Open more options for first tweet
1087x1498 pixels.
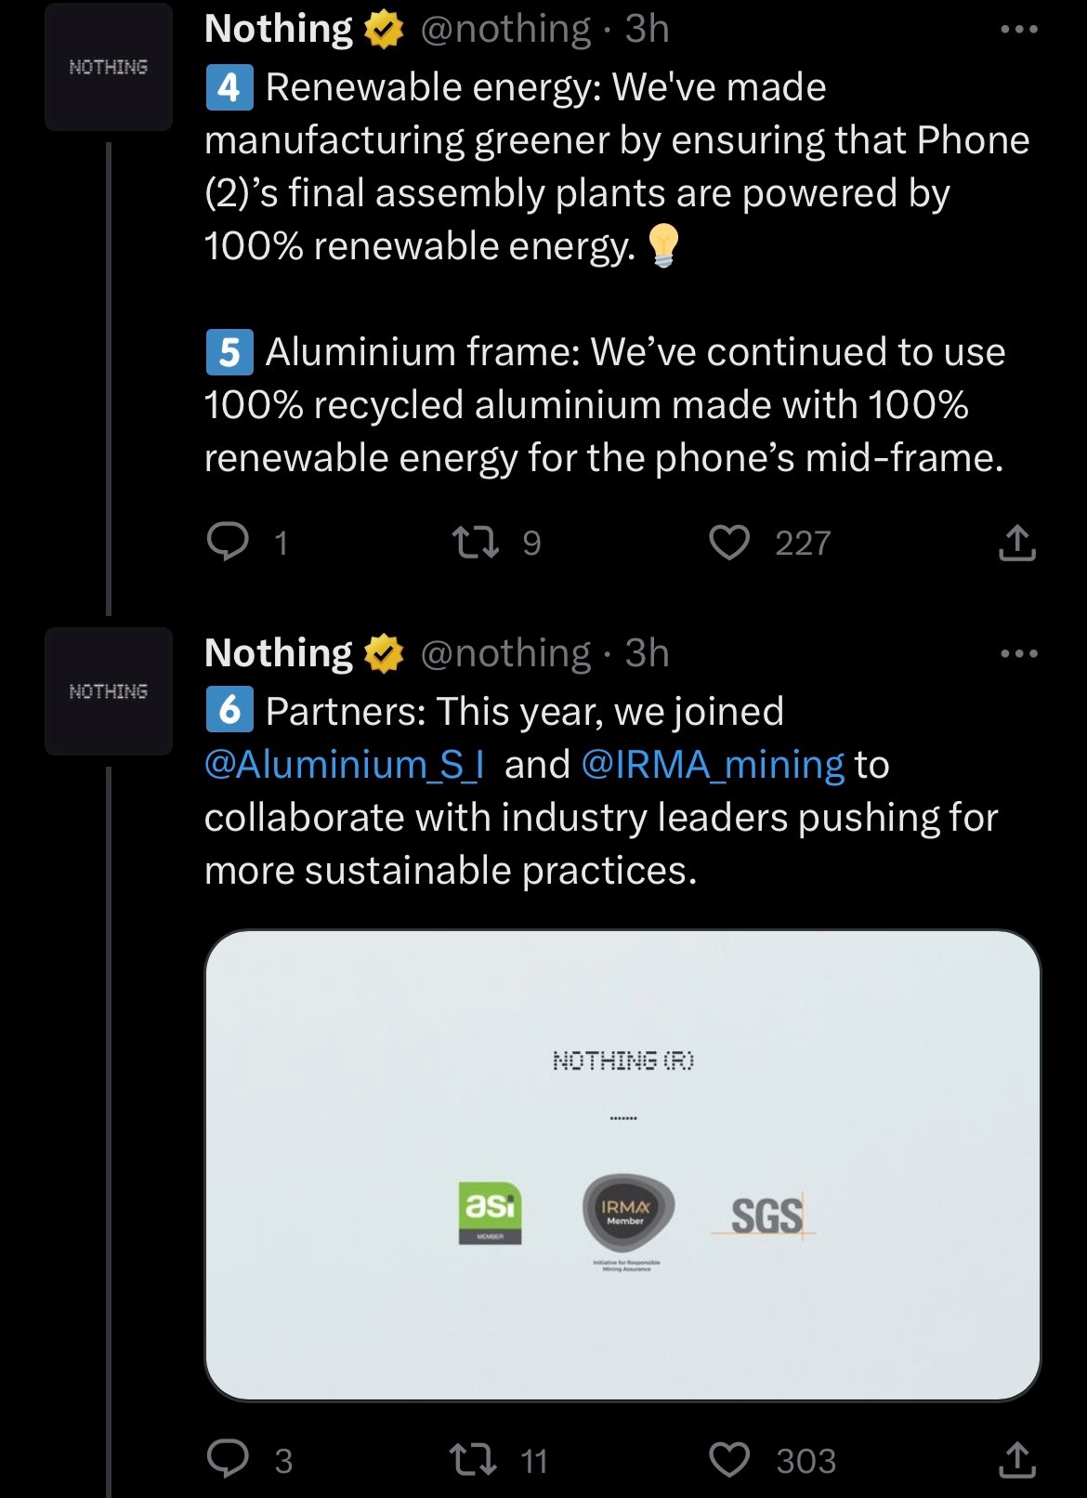point(1018,30)
